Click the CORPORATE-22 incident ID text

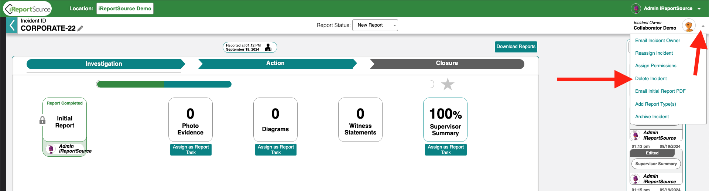coord(48,28)
